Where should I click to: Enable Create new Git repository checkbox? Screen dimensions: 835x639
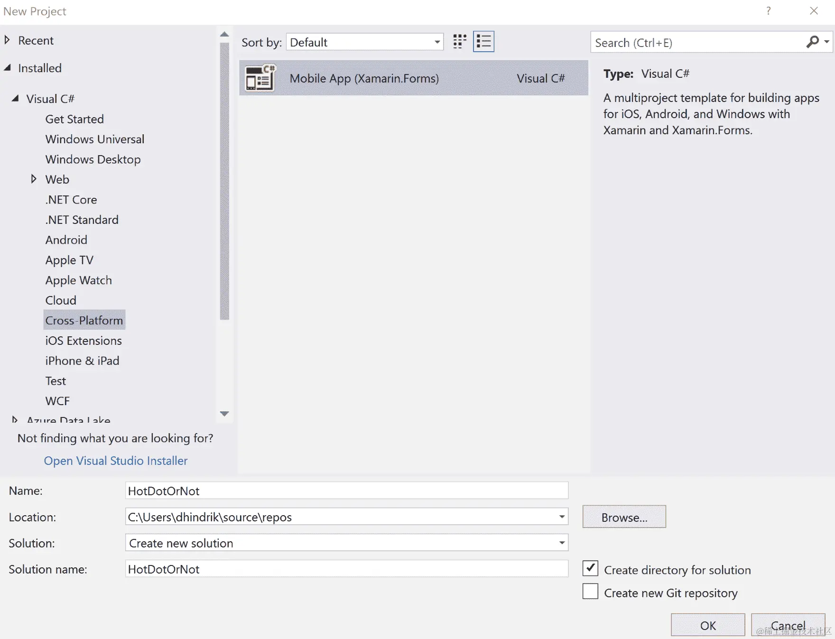590,592
